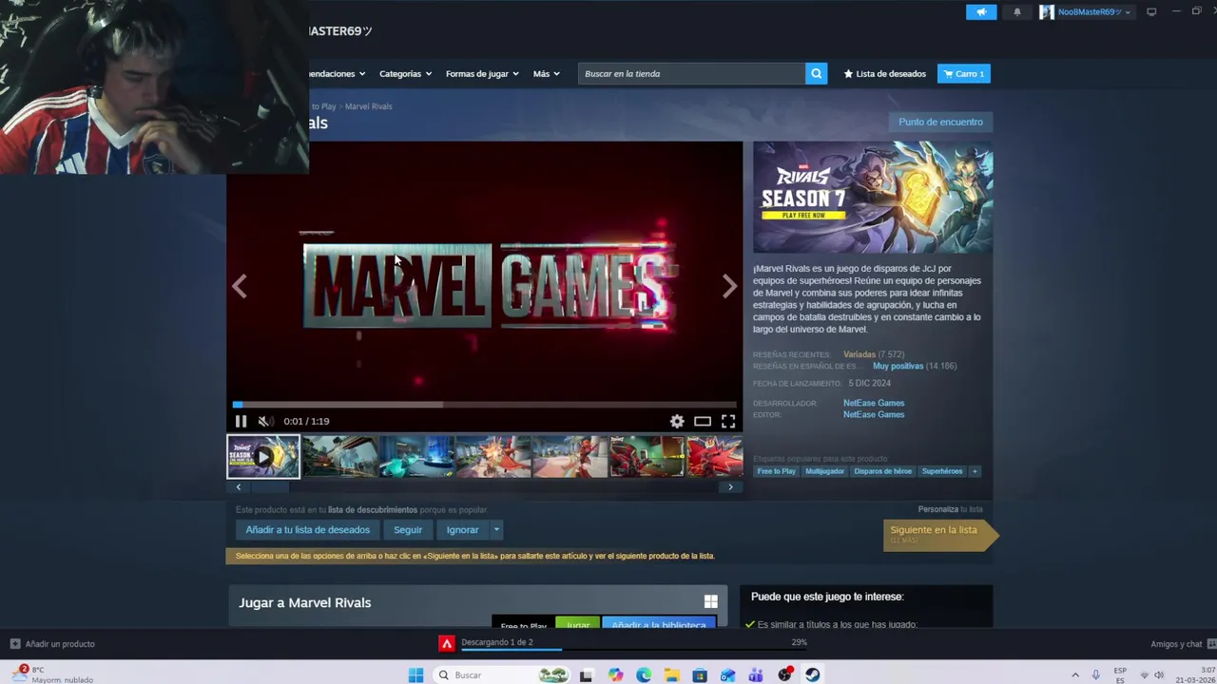The height and width of the screenshot is (684, 1217).
Task: Open Muy positivas reviews link
Action: (898, 366)
